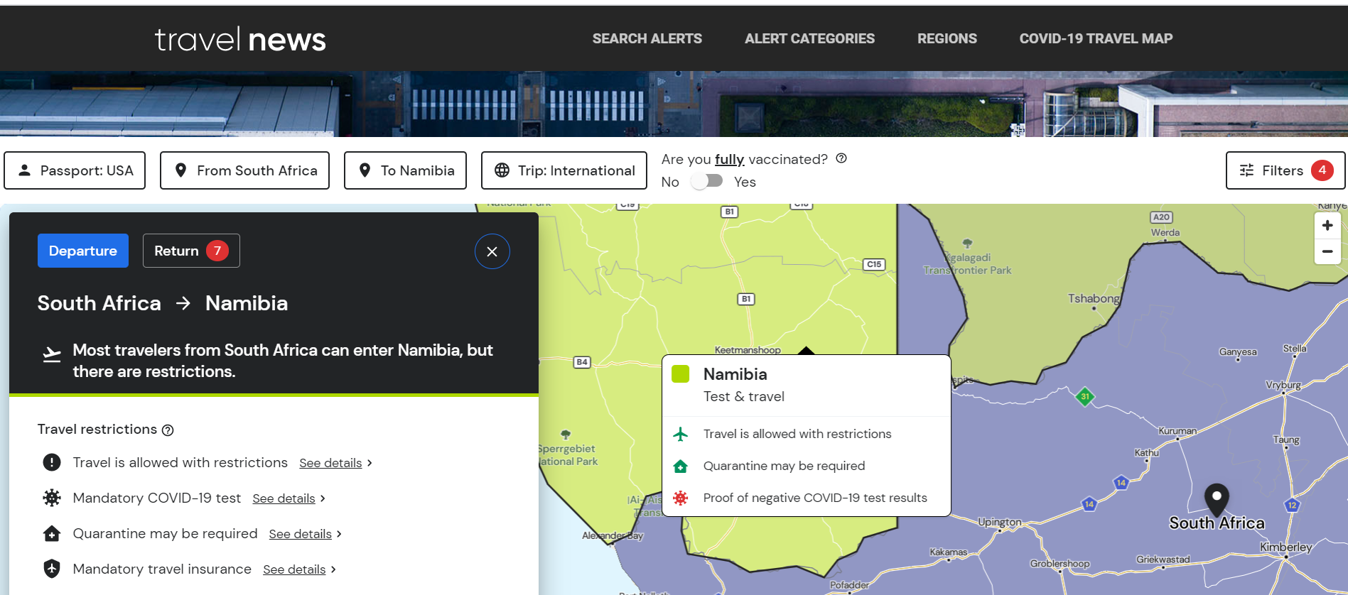The width and height of the screenshot is (1348, 595).
Task: Click the mandatory COVID-19 test virus icon
Action: pos(52,498)
